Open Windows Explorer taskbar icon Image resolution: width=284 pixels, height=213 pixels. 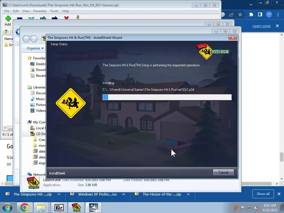tap(41, 207)
